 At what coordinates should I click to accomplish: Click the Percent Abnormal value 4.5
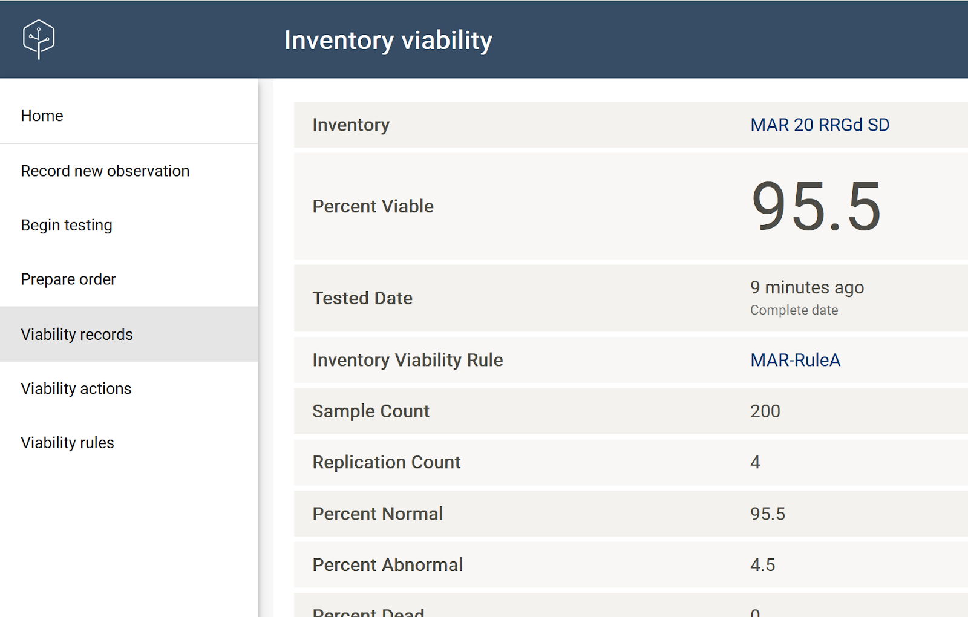tap(762, 565)
